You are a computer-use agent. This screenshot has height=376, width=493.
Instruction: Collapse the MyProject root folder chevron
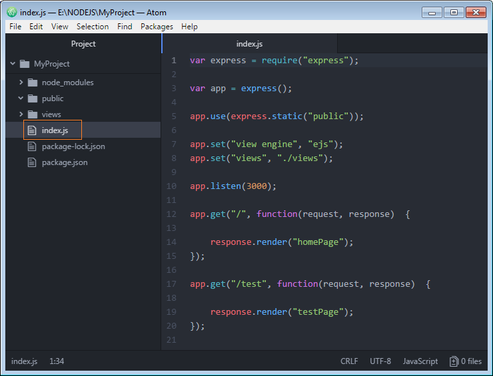[13, 63]
